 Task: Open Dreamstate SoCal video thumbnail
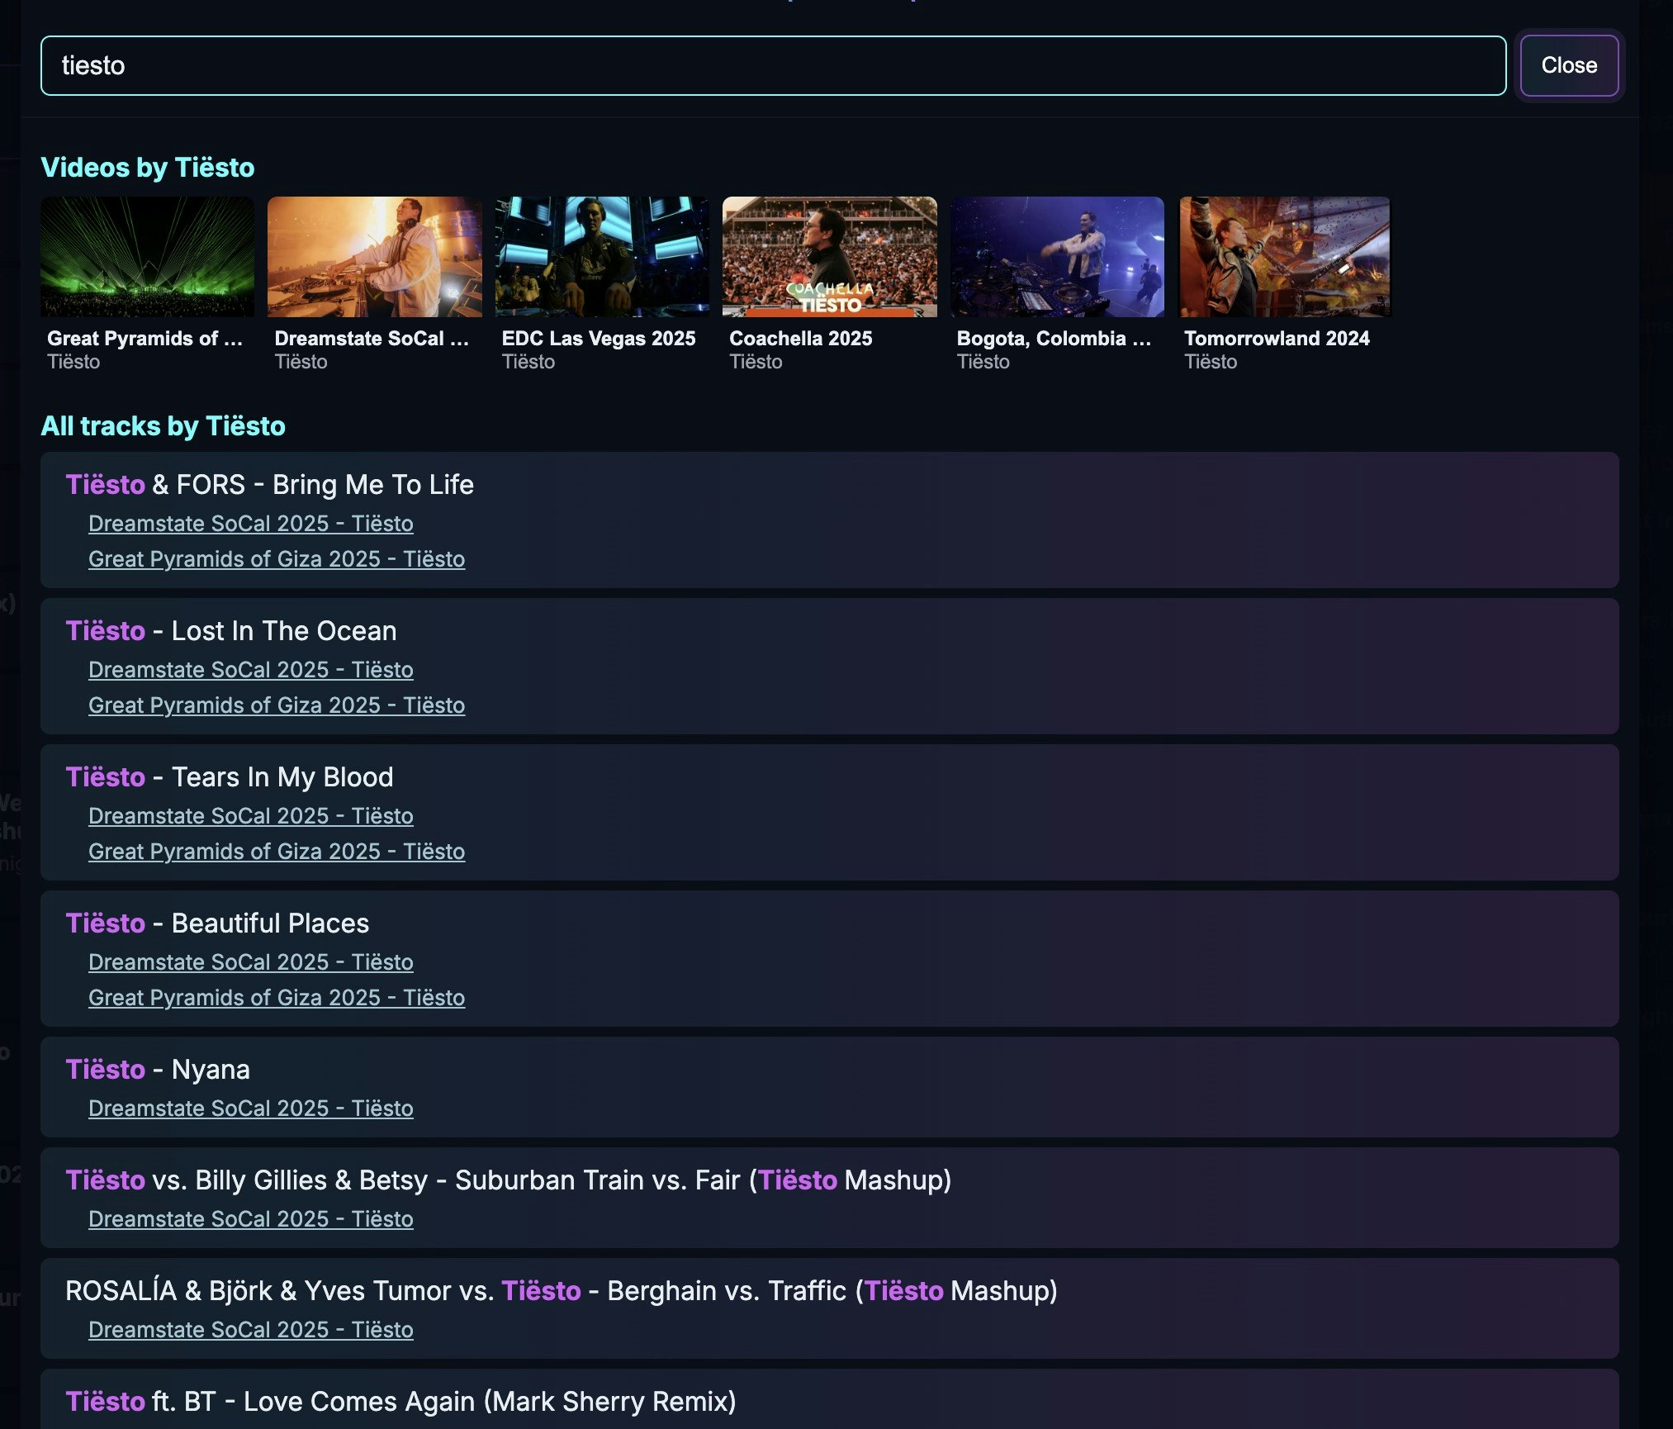(374, 257)
